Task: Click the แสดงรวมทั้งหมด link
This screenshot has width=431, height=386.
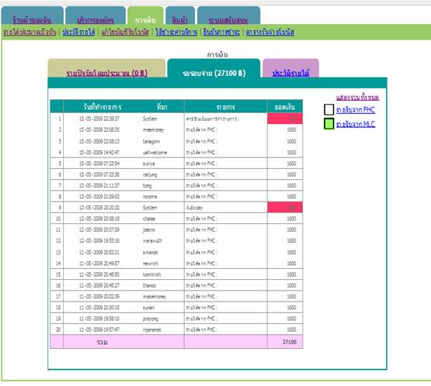Action: coord(357,98)
